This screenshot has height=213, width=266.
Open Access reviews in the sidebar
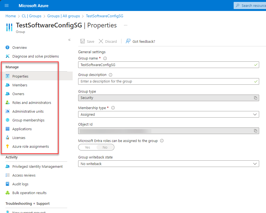pos(24,175)
